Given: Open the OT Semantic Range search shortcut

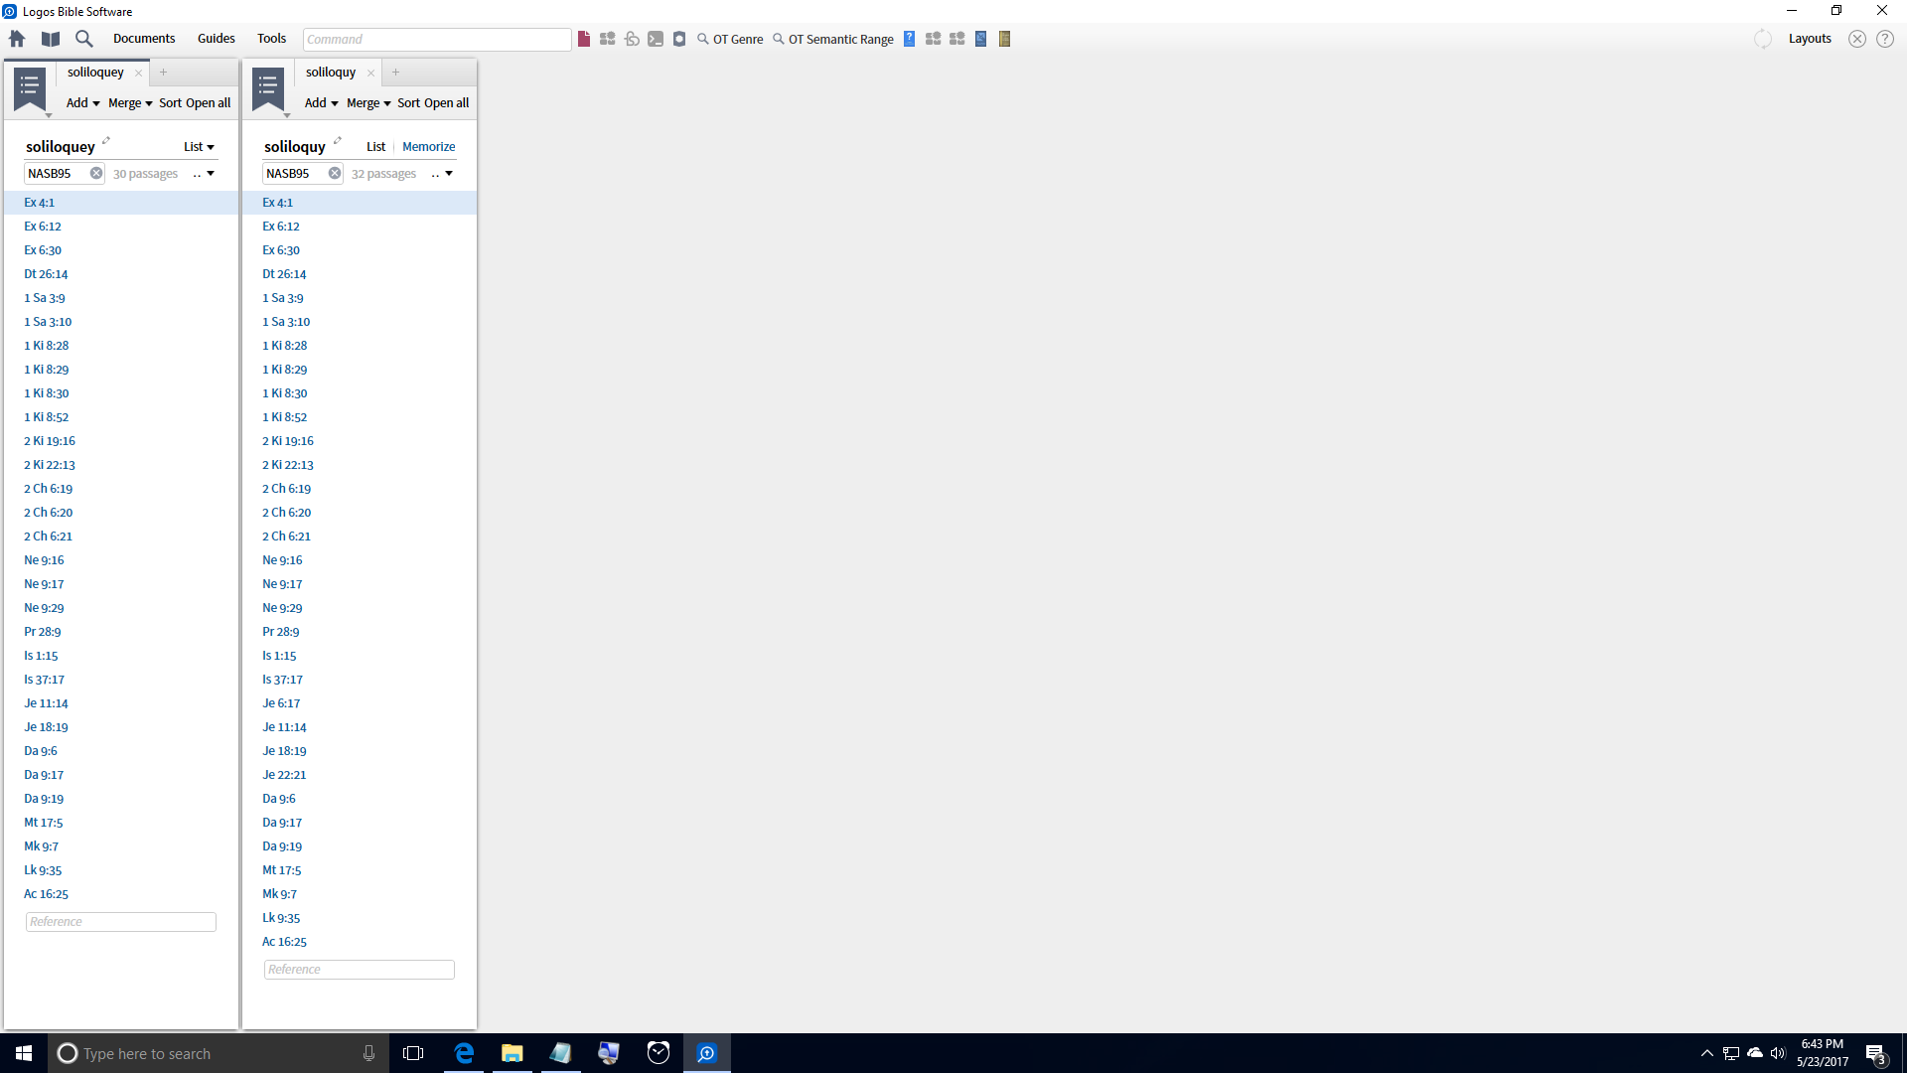Looking at the screenshot, I should [833, 39].
